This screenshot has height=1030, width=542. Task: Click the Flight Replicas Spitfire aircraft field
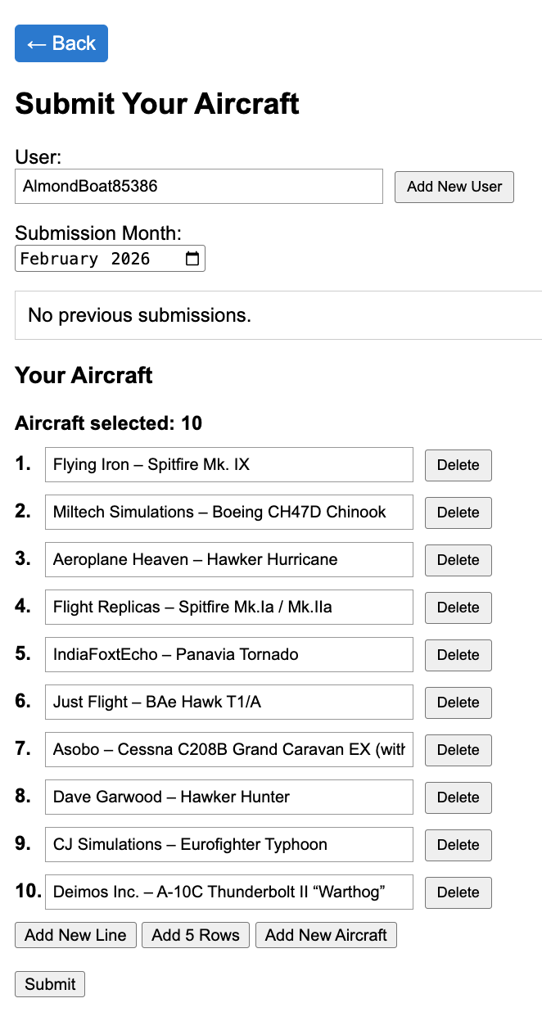tap(229, 608)
